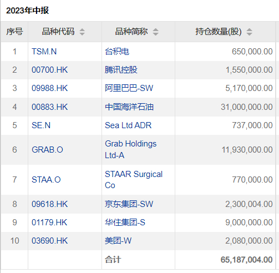
Task: Open the 09618.HK code link
Action: [x=50, y=204]
